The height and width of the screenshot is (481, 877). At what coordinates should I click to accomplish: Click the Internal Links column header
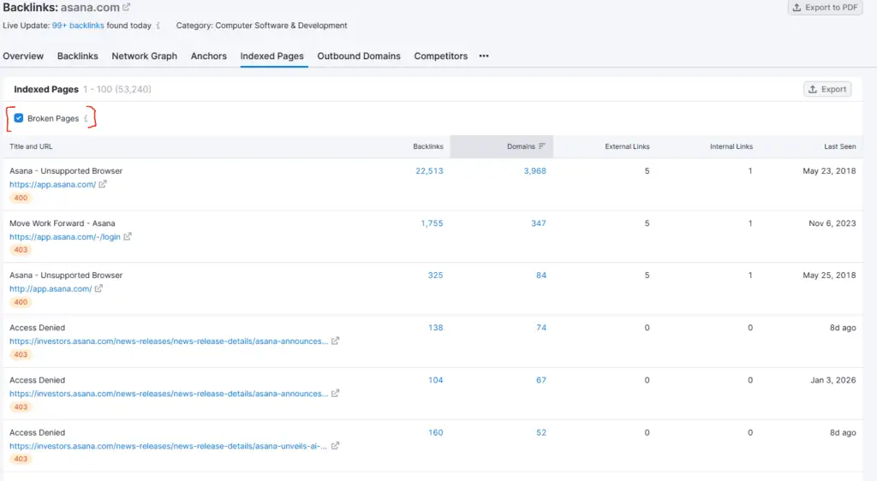pos(731,146)
